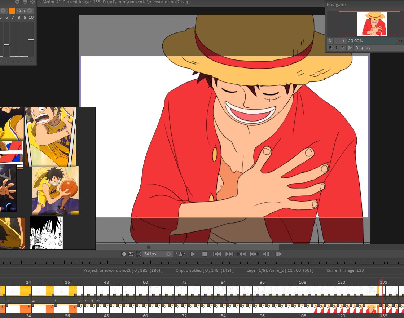Image resolution: width=404 pixels, height=318 pixels.
Task: Click the orange color swatch
Action: pyautogui.click(x=12, y=10)
